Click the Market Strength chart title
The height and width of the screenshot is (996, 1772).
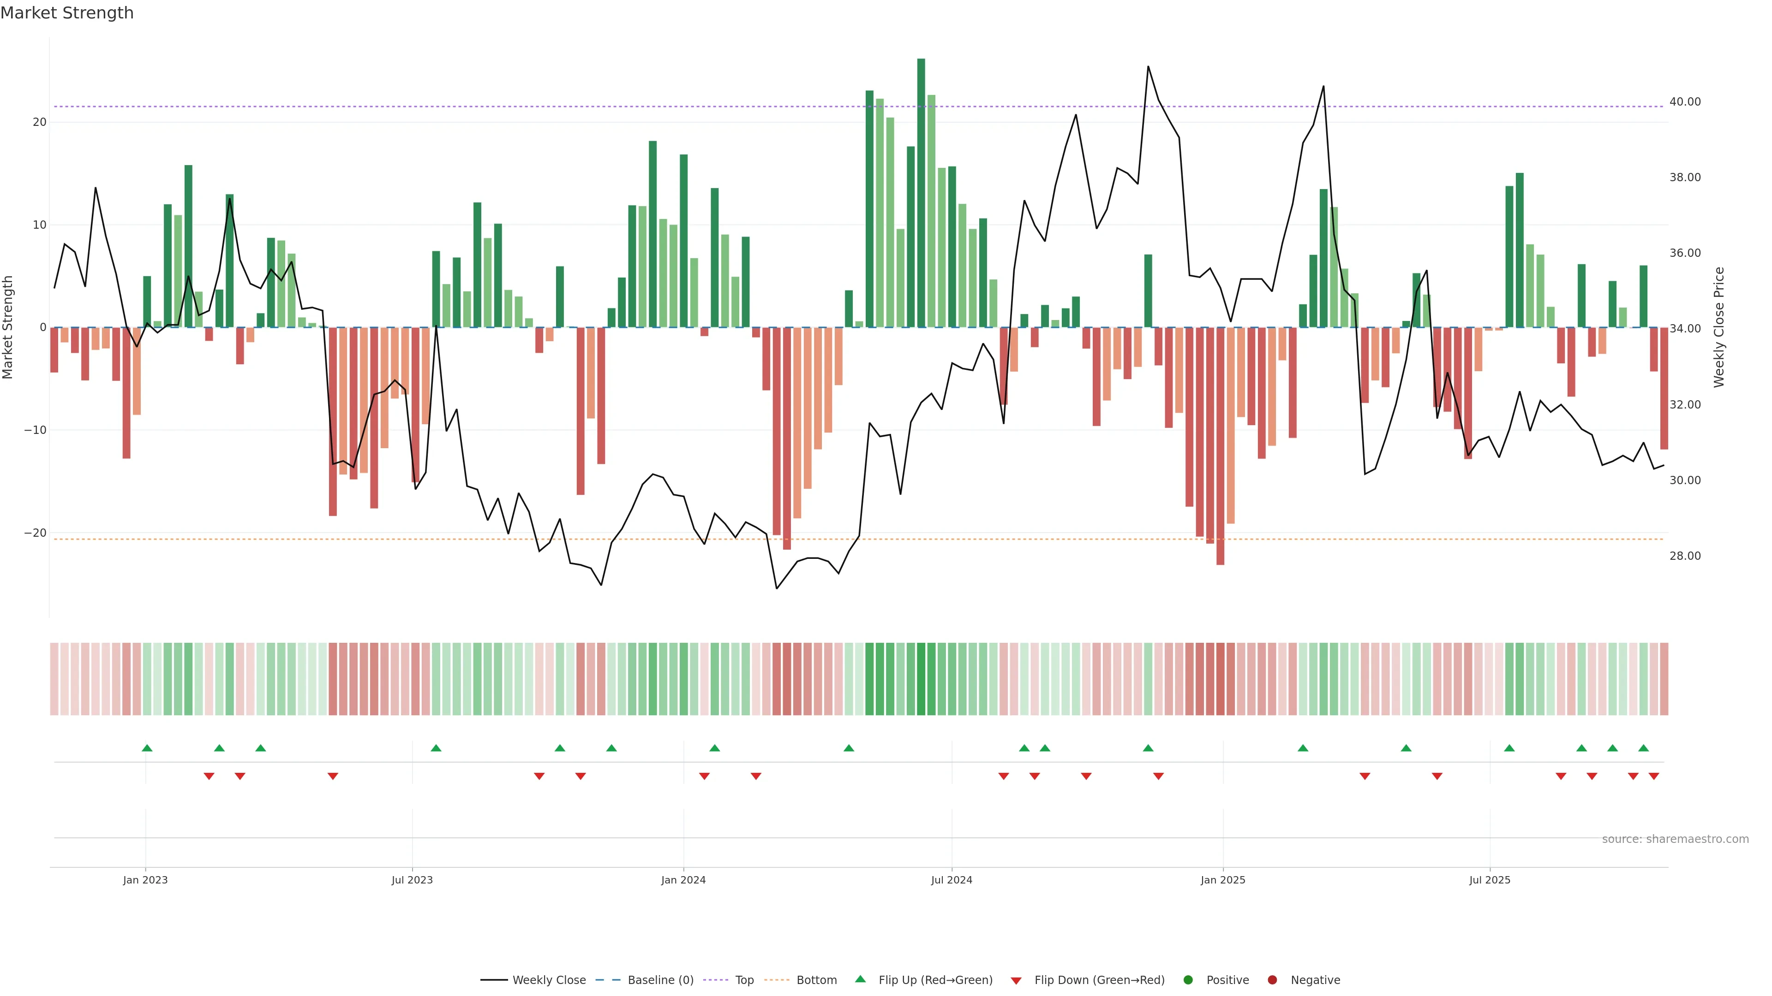click(67, 13)
